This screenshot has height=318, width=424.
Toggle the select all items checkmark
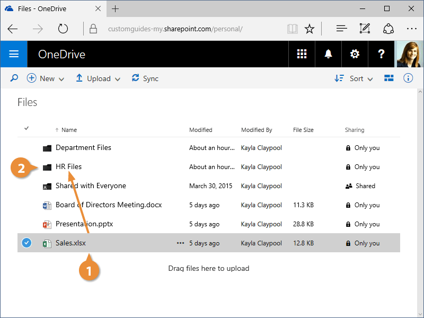coord(26,128)
